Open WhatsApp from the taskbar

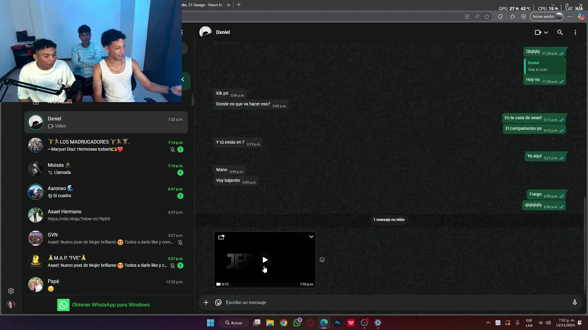297,323
